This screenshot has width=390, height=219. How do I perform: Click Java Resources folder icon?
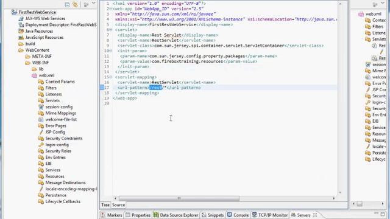tap(21, 31)
